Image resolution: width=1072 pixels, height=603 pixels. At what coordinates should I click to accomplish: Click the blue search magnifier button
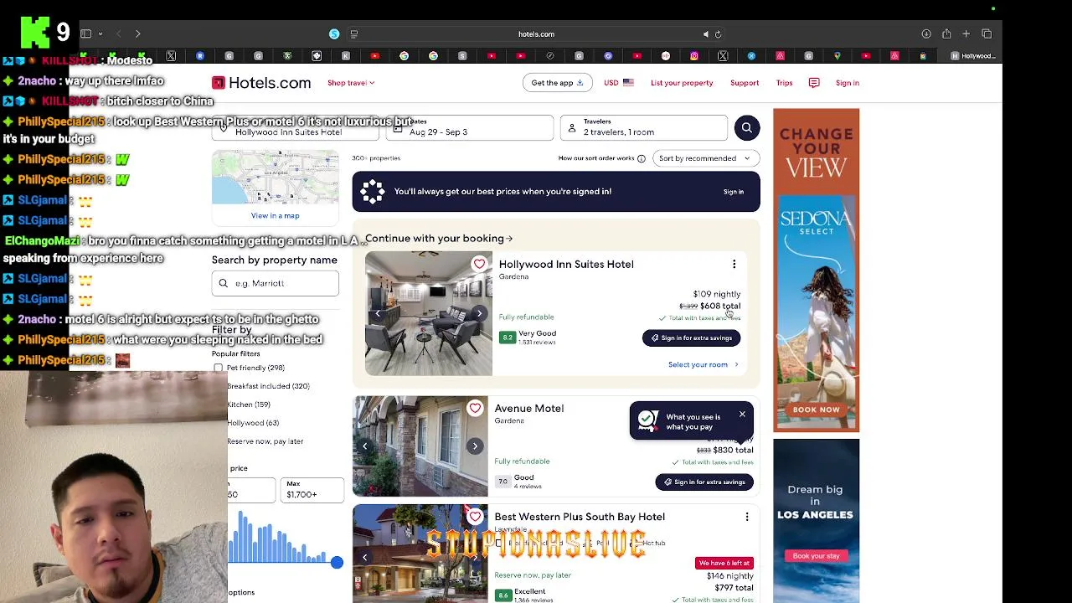(746, 127)
